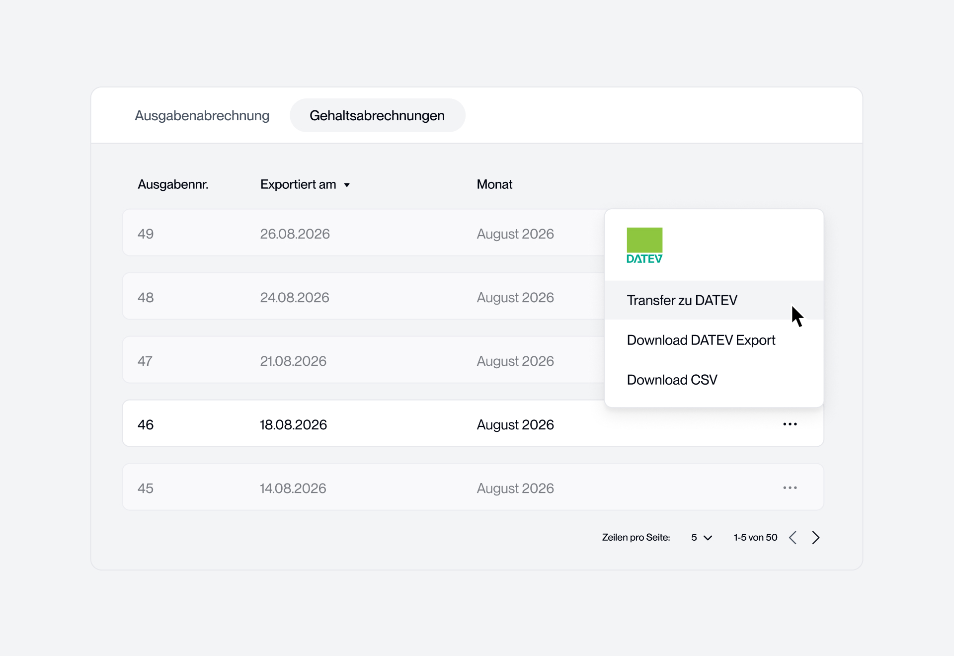Open the three-dot menu for row 46
This screenshot has height=656, width=954.
tap(790, 424)
